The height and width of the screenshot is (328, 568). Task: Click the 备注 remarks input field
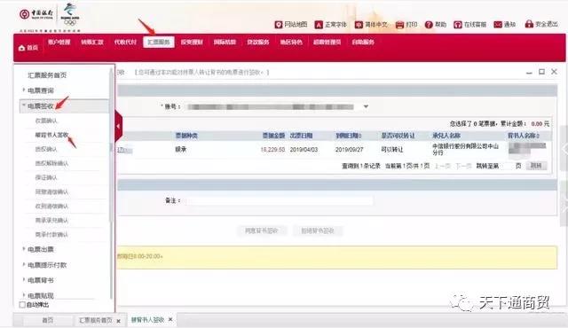point(280,200)
